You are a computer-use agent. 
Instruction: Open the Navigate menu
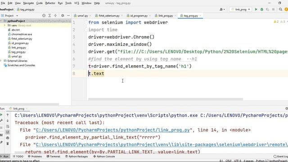click(x=28, y=3)
